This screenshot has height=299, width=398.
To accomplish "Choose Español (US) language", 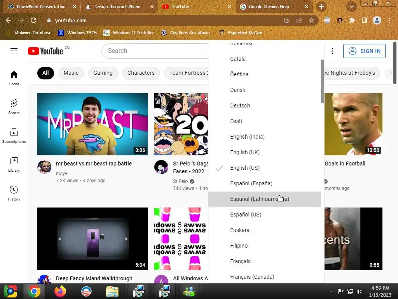I will coord(264,215).
